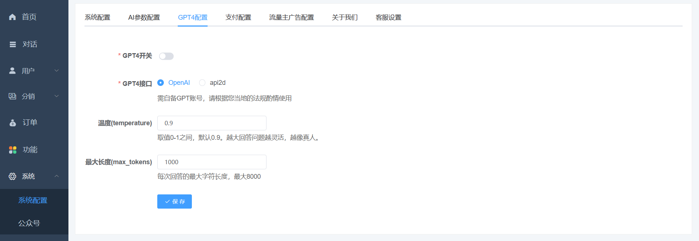The width and height of the screenshot is (699, 241).
Task: Expand the 分销 submenu chevron
Action: 56,96
